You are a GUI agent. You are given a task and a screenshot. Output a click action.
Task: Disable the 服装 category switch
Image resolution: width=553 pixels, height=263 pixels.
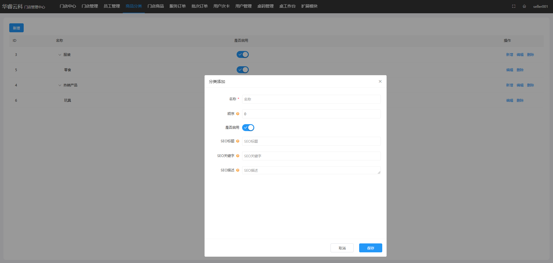point(243,54)
